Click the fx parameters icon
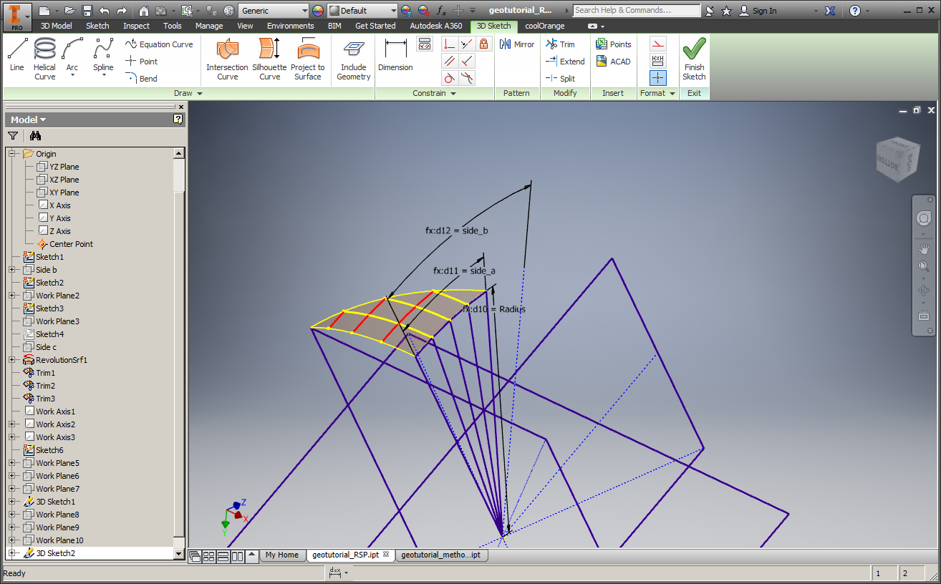Image resolution: width=941 pixels, height=584 pixels. 442,11
